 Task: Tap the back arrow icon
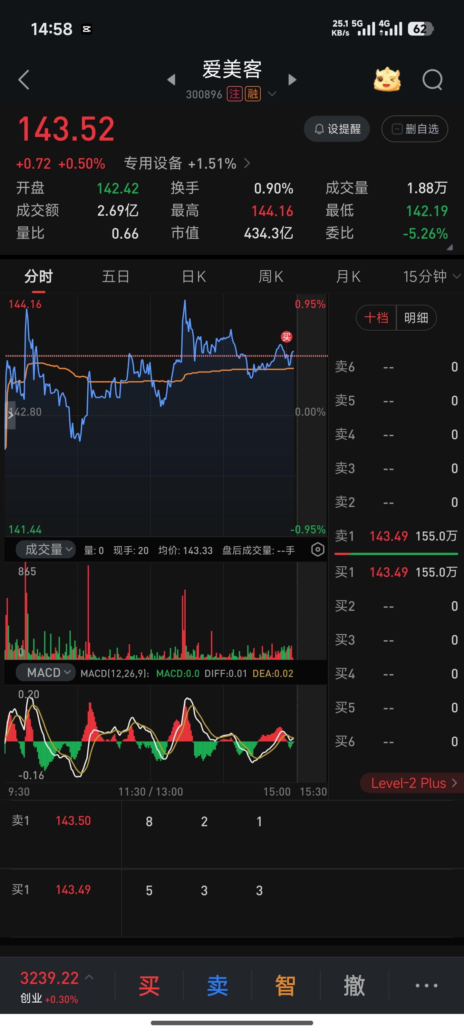24,79
